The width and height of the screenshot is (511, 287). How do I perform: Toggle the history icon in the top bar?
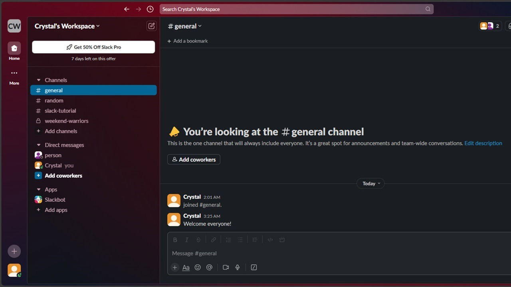coord(150,9)
